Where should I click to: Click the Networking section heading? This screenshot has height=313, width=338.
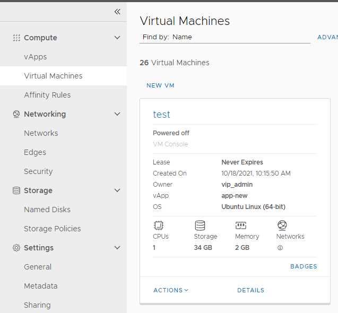pos(45,114)
